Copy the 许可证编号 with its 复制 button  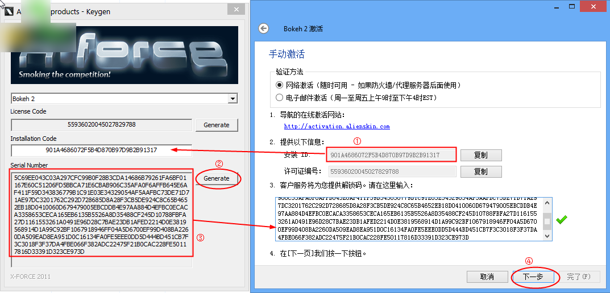click(x=481, y=171)
